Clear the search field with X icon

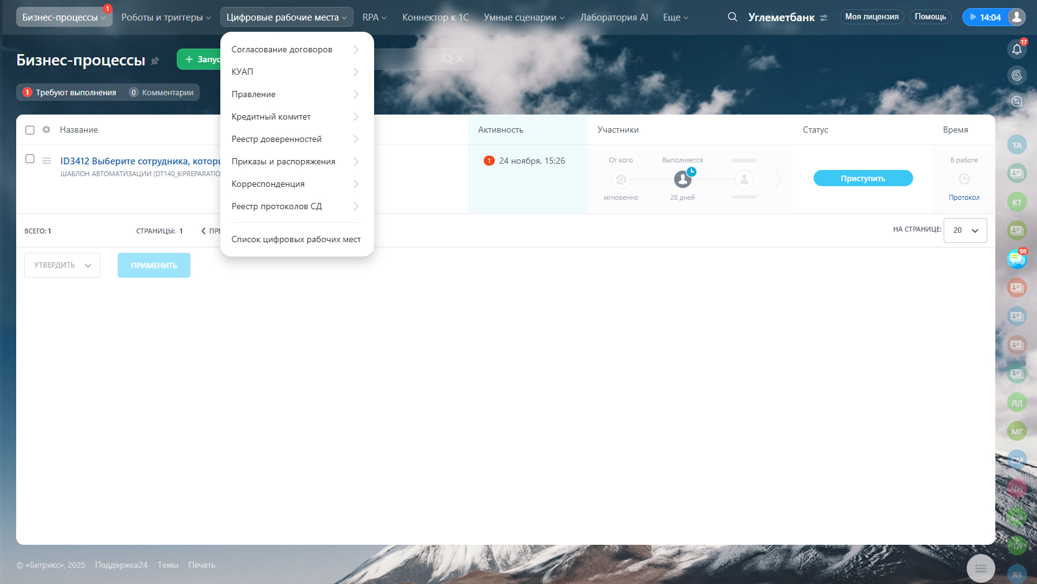(x=460, y=59)
